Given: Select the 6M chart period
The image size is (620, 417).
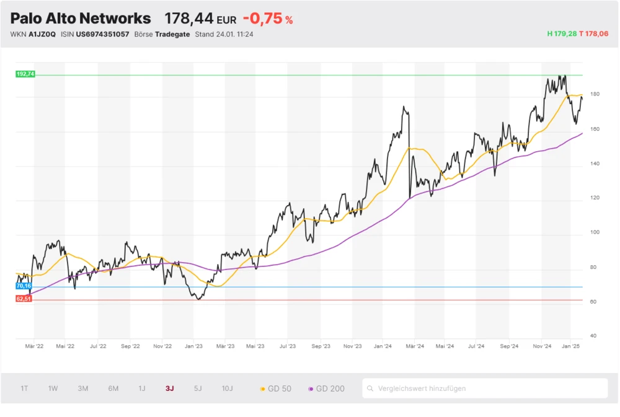Looking at the screenshot, I should pyautogui.click(x=113, y=388).
